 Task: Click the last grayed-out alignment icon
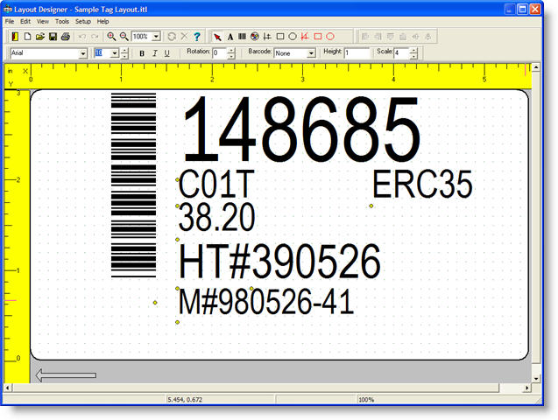(428, 37)
